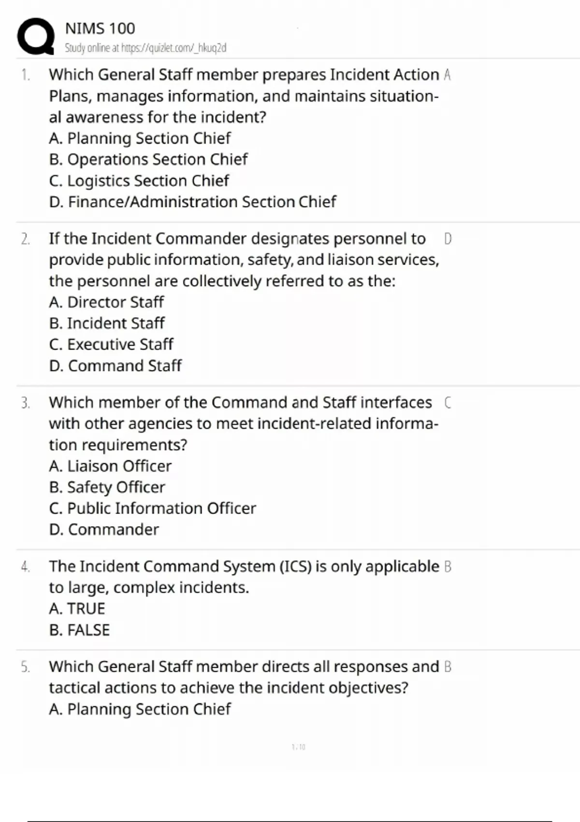580x822 pixels.
Task: Click the page number indicator at bottom
Action: pos(299,747)
